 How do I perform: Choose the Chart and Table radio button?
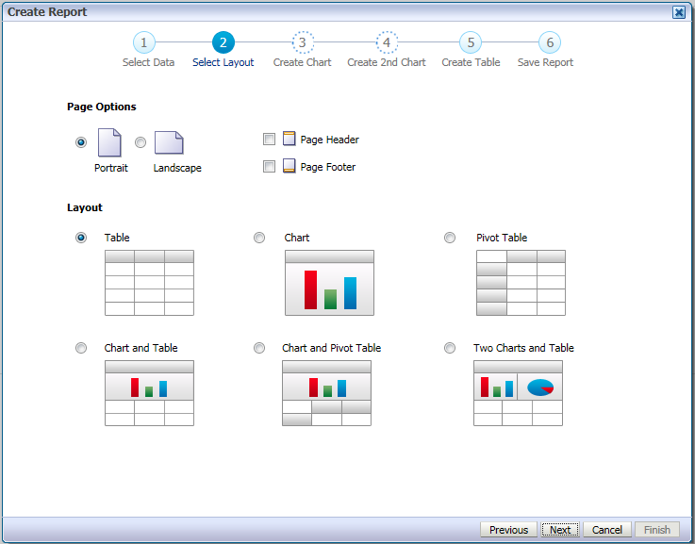pyautogui.click(x=81, y=348)
